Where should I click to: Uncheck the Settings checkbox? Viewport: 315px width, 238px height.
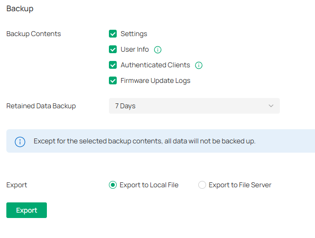pos(113,34)
